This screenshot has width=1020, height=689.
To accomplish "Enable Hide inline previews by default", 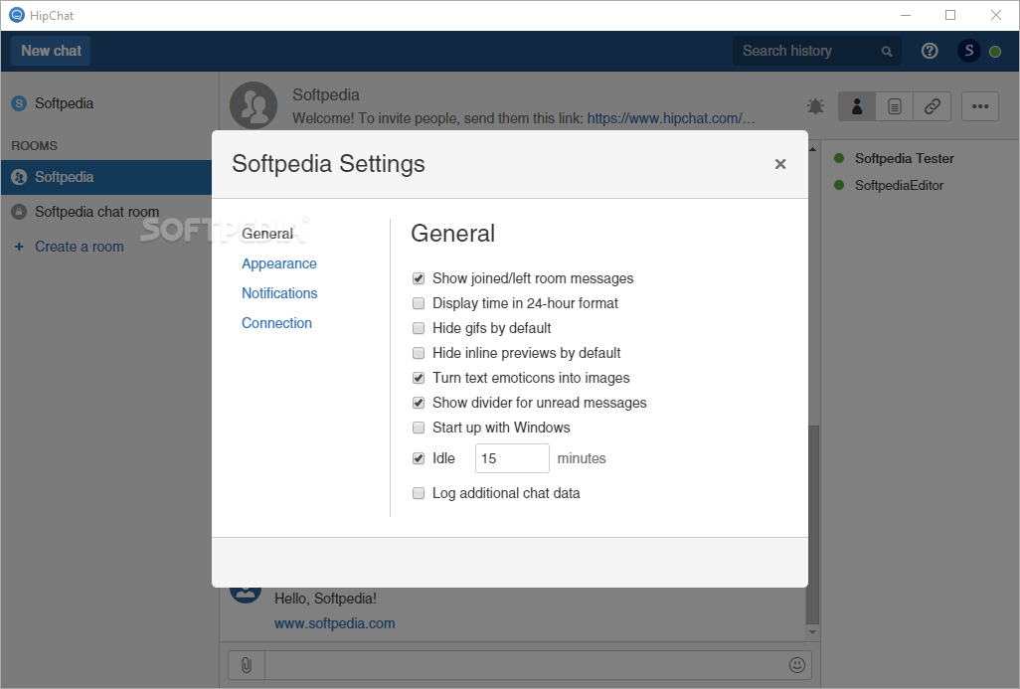I will [419, 353].
